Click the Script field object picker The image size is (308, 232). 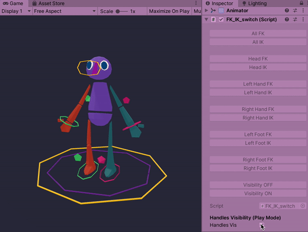point(303,206)
